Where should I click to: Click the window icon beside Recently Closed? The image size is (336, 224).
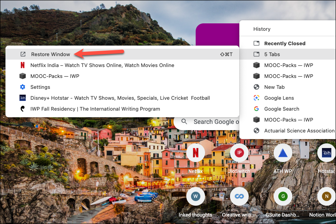click(x=256, y=43)
